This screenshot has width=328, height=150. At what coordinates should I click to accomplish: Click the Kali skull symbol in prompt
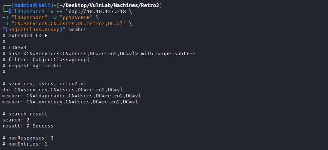click(35, 5)
